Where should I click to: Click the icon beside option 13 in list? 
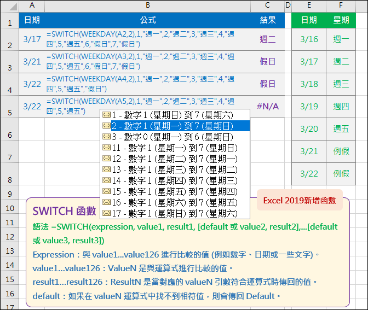click(107, 169)
